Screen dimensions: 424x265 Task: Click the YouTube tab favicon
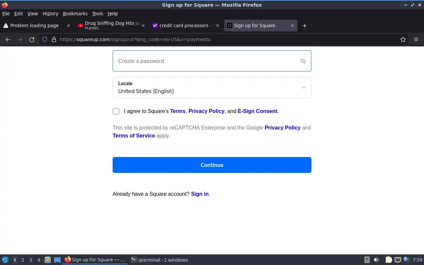pos(80,26)
